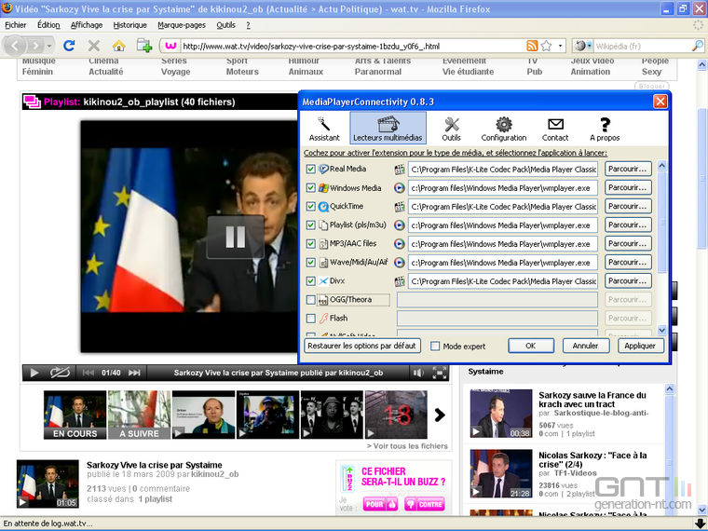Screen dimensions: 708x531
Task: Click the Firefox reload button
Action: tap(69, 46)
